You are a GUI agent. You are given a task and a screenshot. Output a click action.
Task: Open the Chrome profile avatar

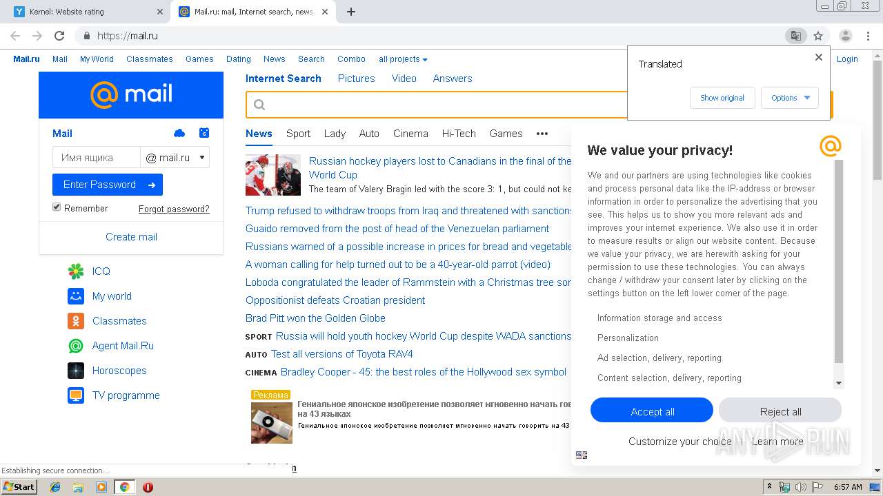point(845,36)
